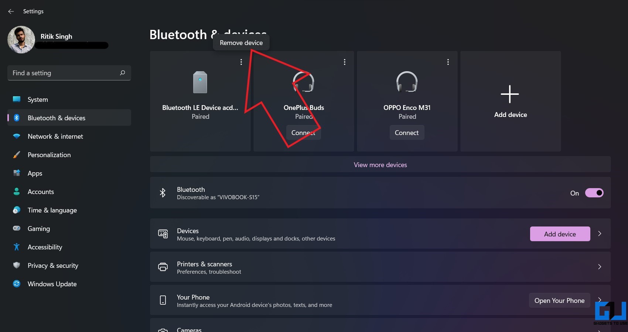Expand the Devices row chevron

[x=600, y=234]
